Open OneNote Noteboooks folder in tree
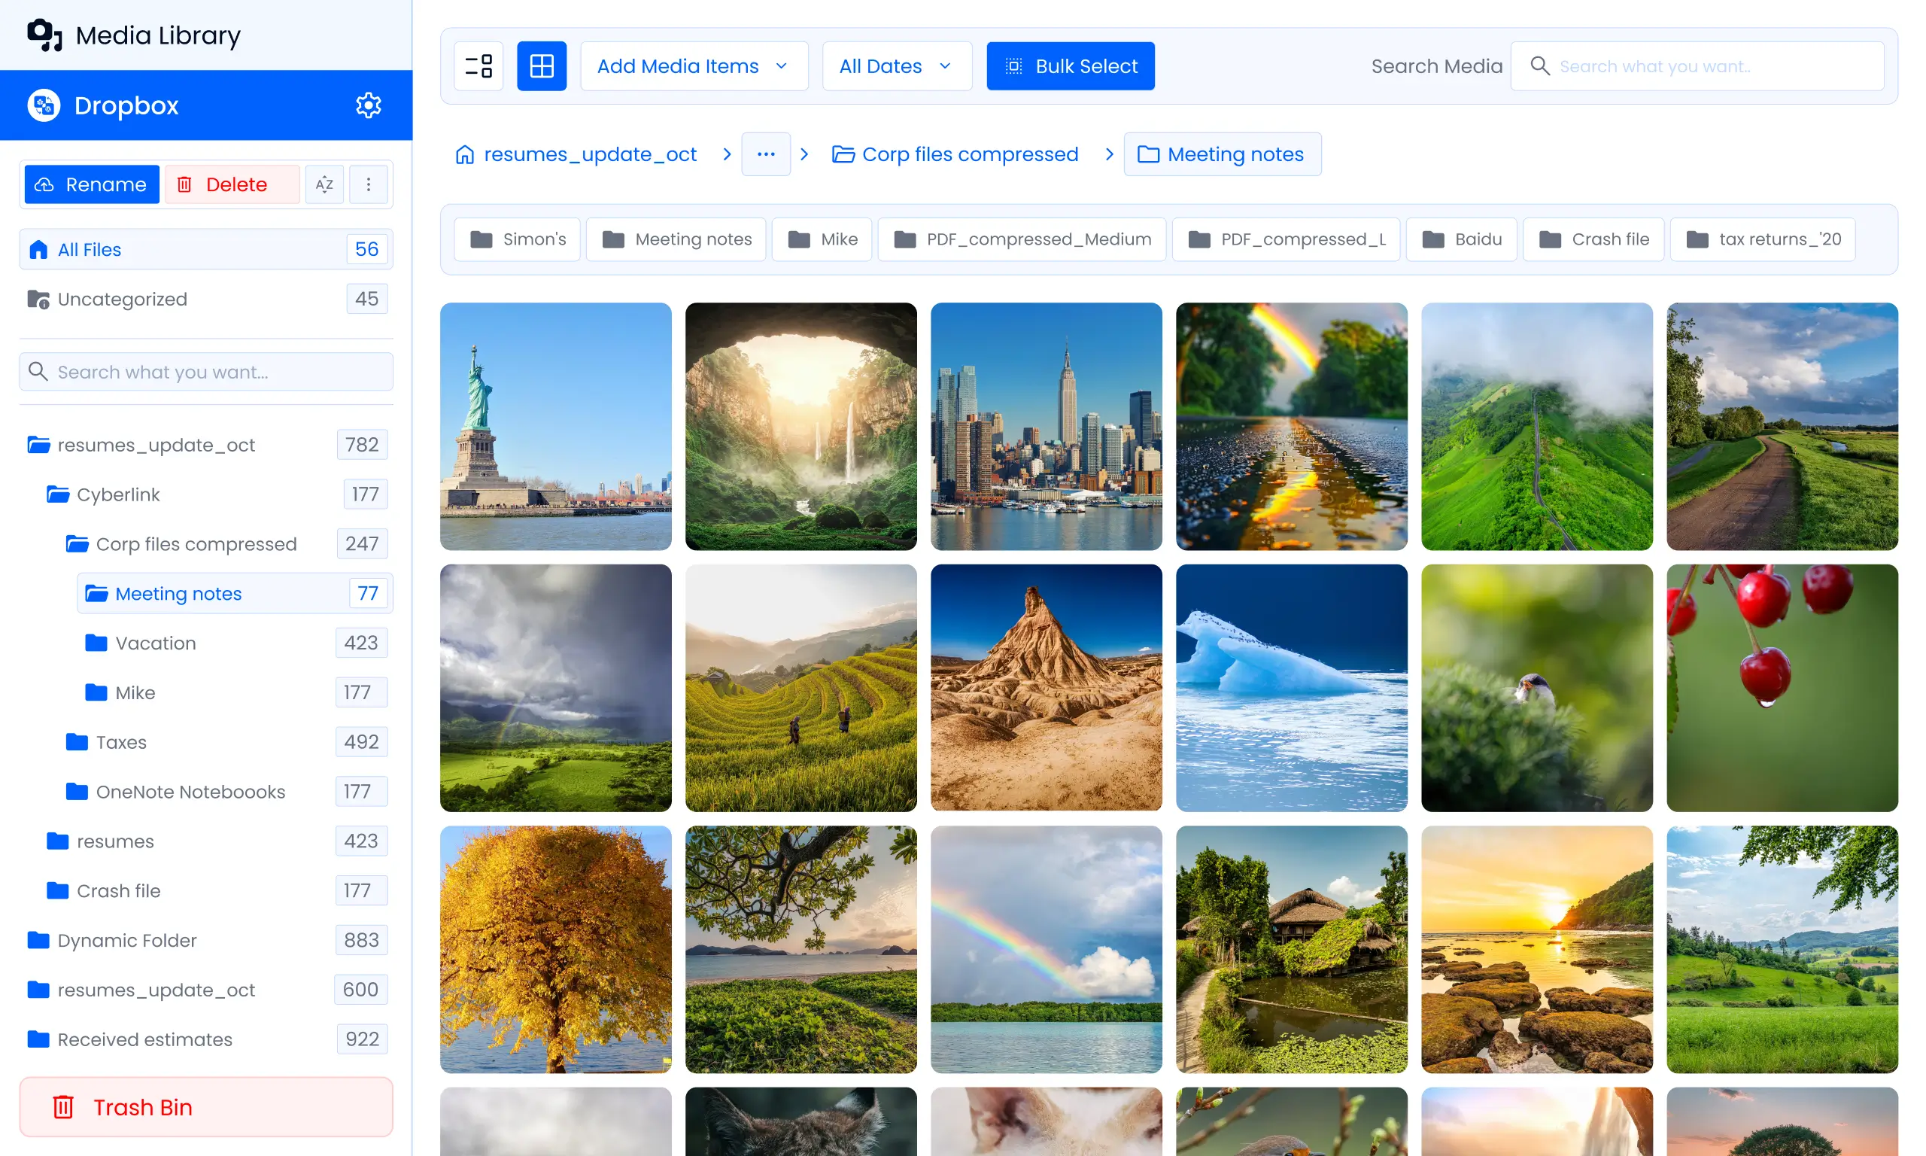This screenshot has height=1156, width=1926. pyautogui.click(x=226, y=792)
